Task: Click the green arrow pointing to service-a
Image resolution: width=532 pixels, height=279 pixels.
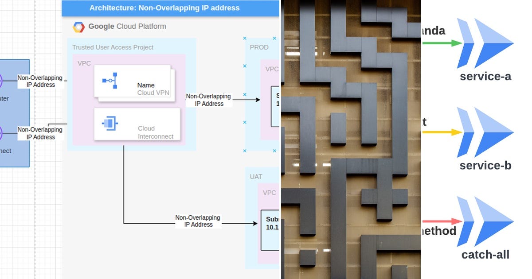Action: point(443,43)
